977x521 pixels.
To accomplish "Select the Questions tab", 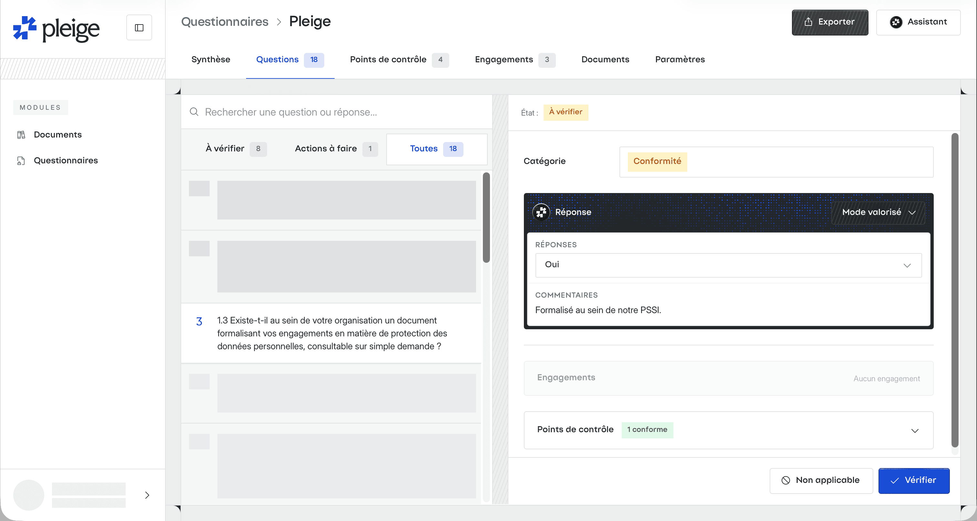I will [x=290, y=59].
